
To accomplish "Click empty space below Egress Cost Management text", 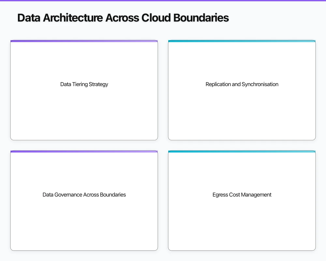I will click(242, 225).
